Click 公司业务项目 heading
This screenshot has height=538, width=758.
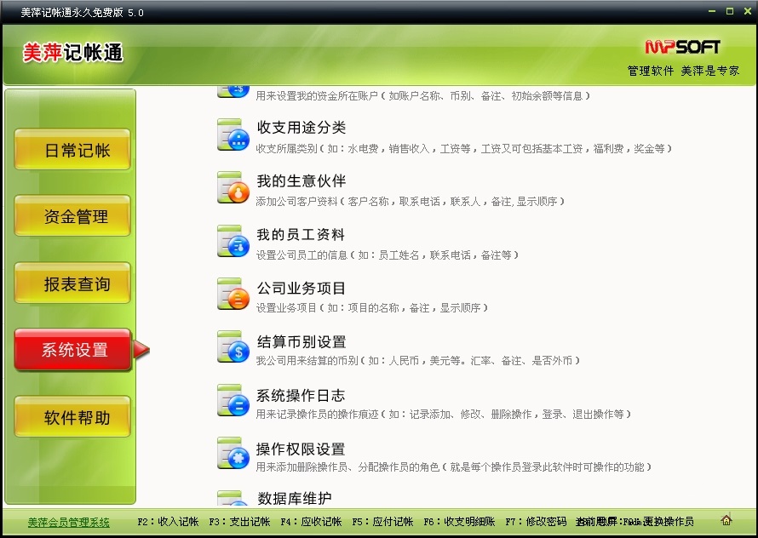click(301, 289)
